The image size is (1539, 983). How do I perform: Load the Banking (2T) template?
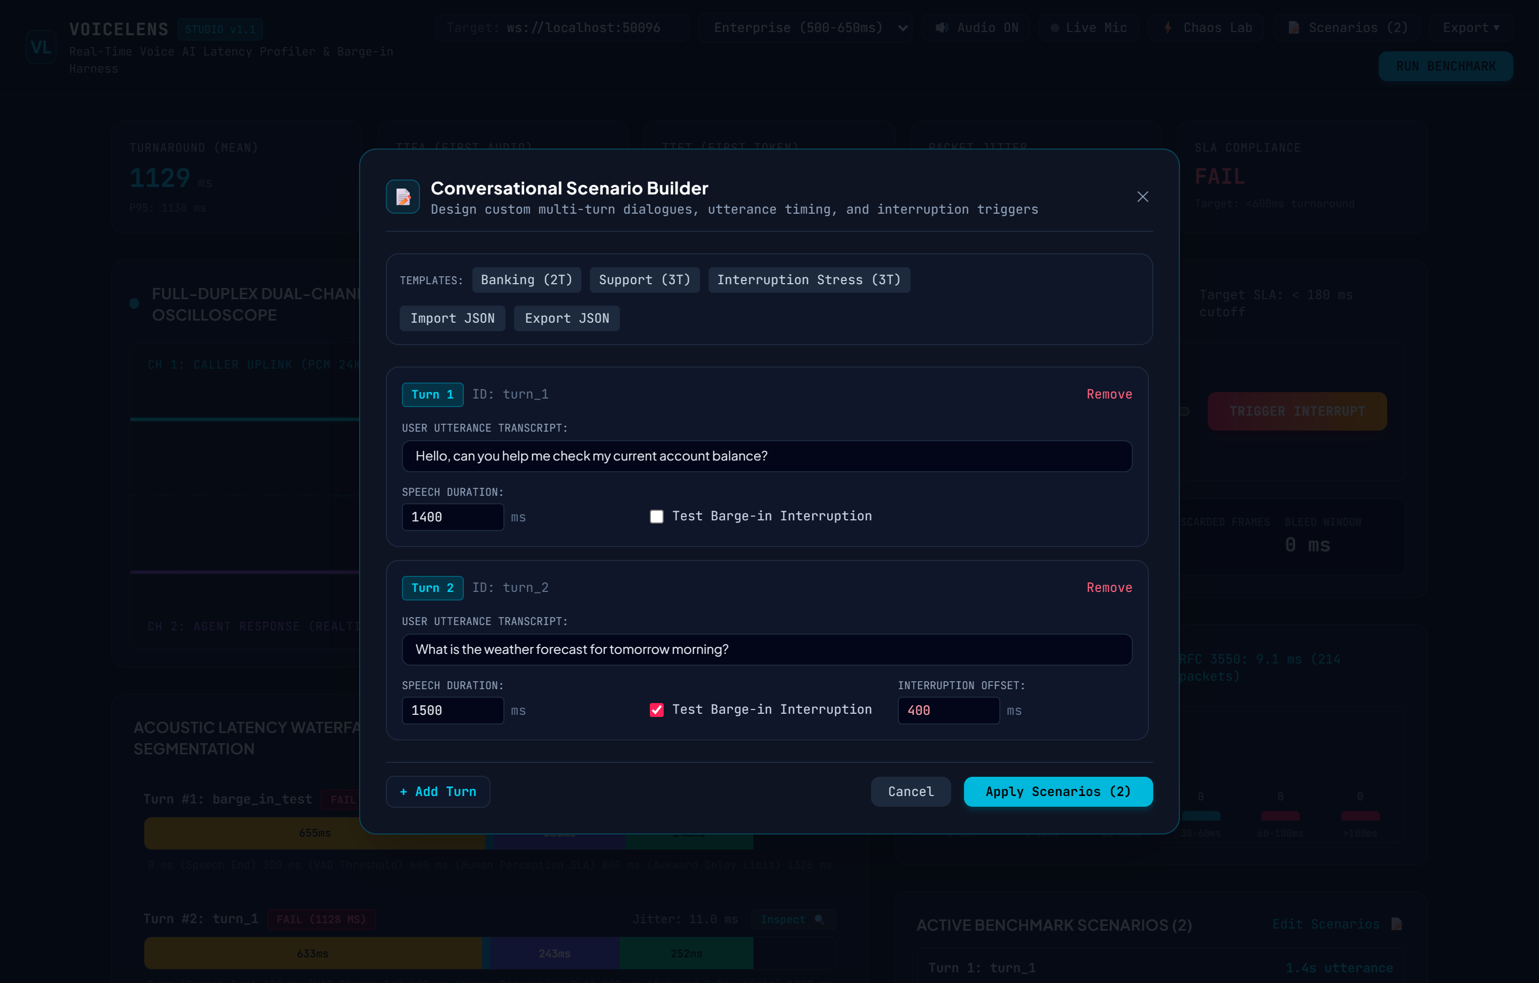[527, 280]
